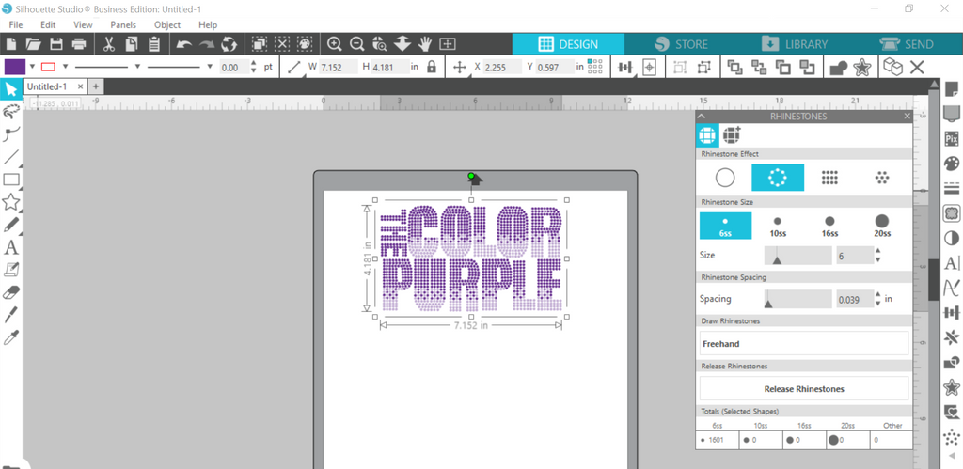963x469 pixels.
Task: Select the 6ss rhinestone size
Action: click(725, 226)
